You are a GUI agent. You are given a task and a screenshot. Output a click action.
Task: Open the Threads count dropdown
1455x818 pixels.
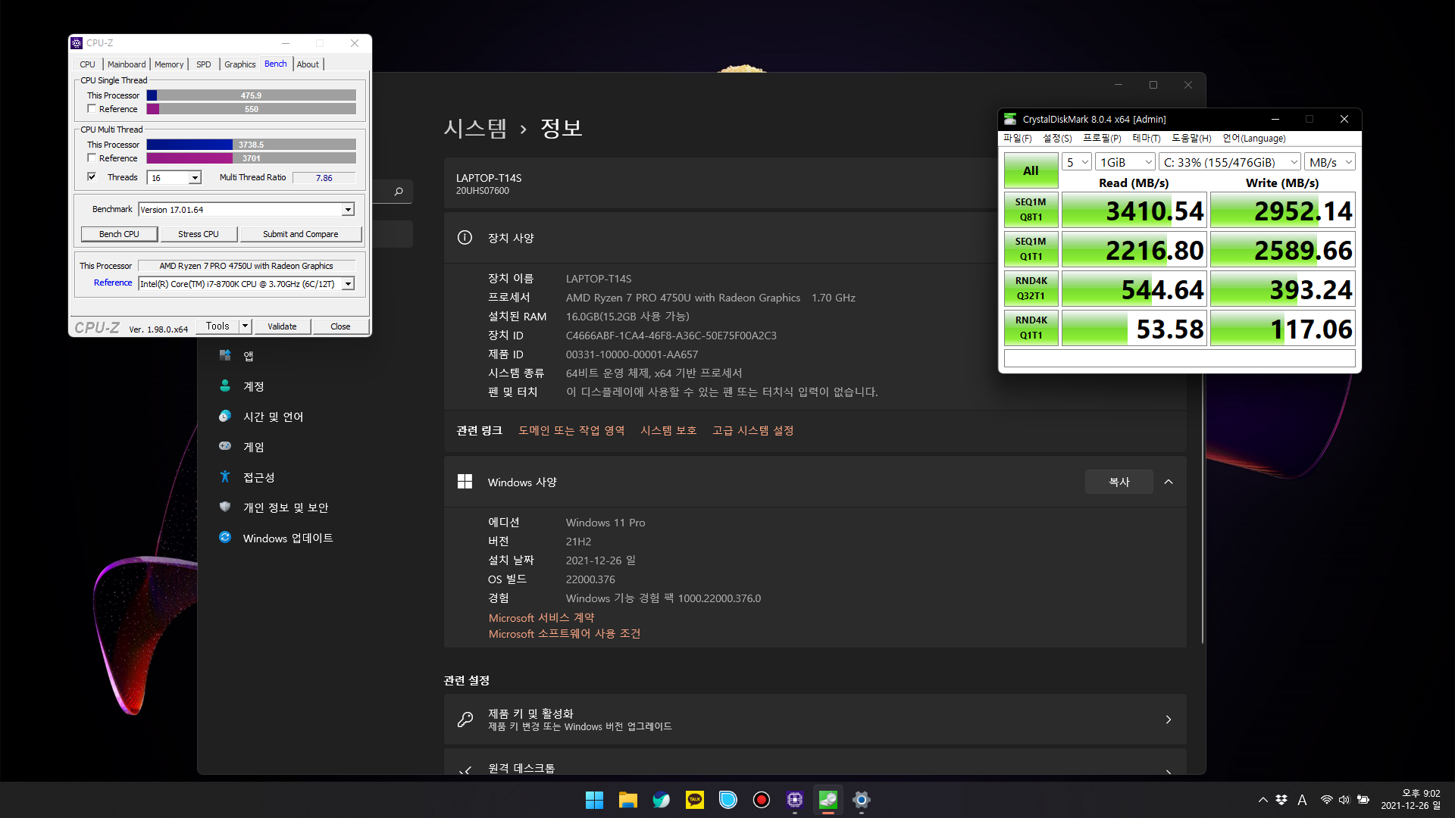coord(195,178)
